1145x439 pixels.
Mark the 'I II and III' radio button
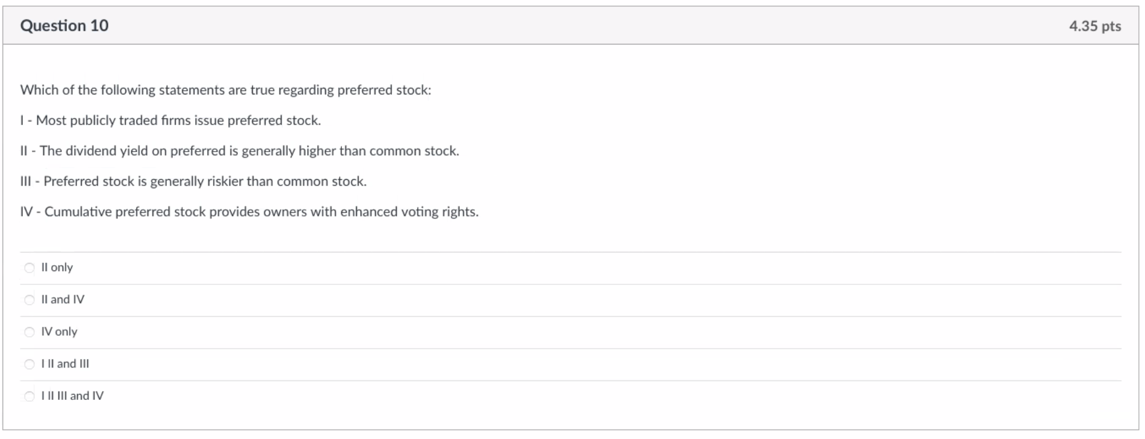pos(29,364)
